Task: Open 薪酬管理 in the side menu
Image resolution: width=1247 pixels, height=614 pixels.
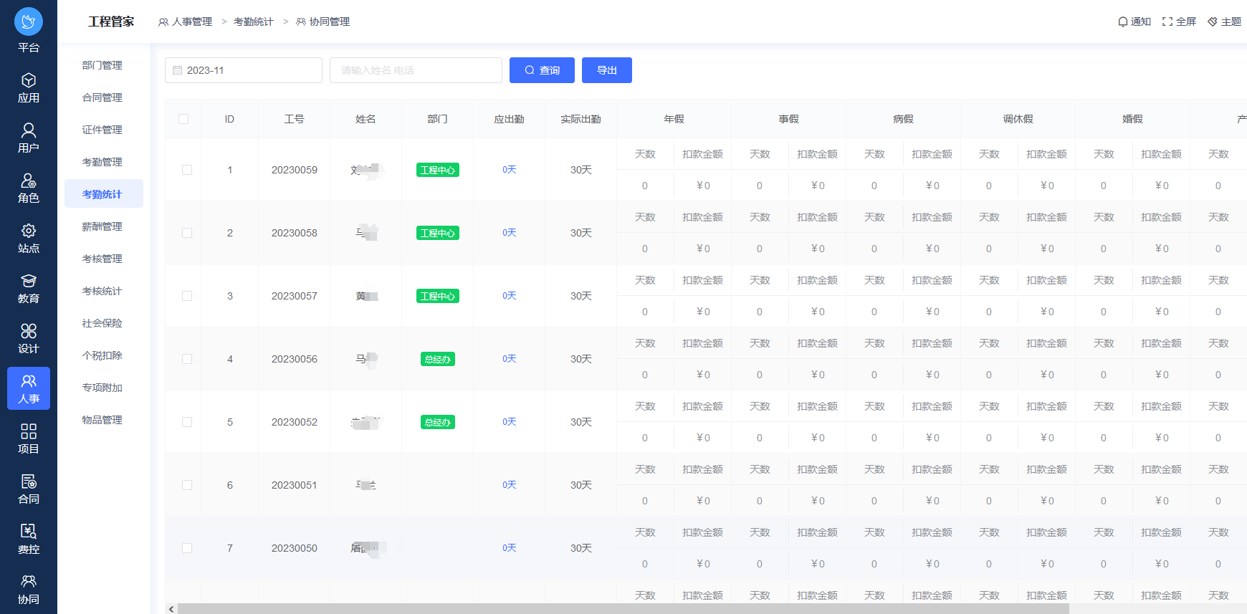Action: [x=102, y=226]
